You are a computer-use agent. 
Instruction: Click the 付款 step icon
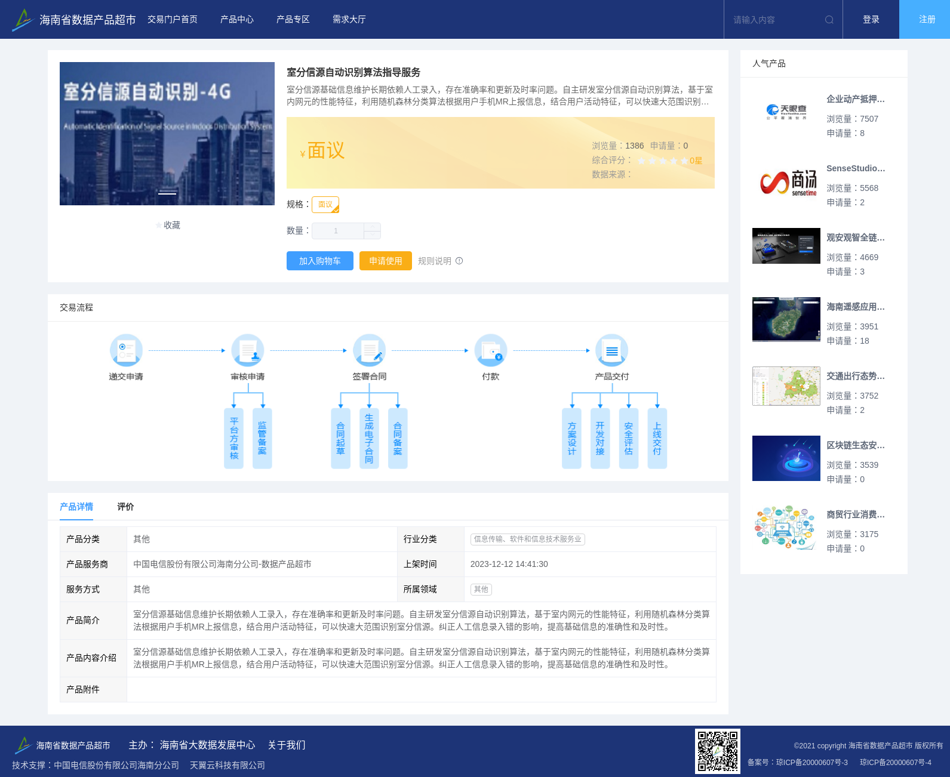[491, 350]
